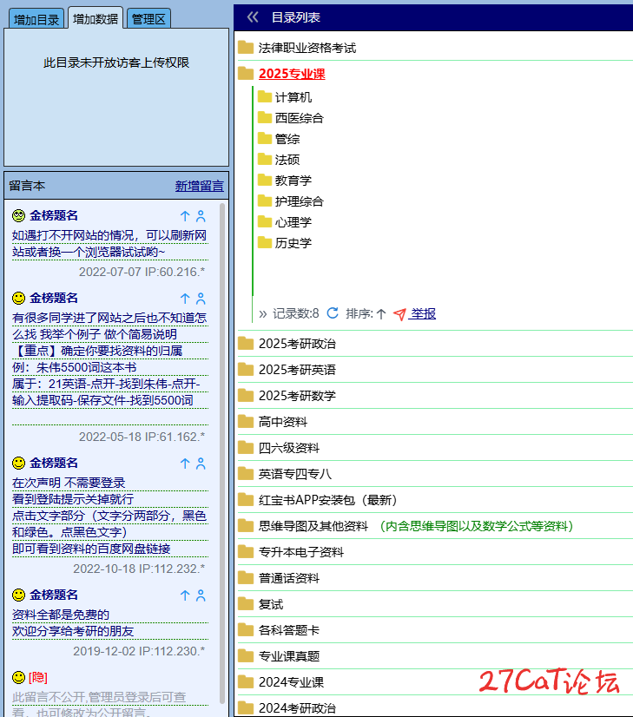Click author name 金榜题名 on the 2019-12-02 message
Image resolution: width=633 pixels, height=717 pixels.
click(x=54, y=595)
